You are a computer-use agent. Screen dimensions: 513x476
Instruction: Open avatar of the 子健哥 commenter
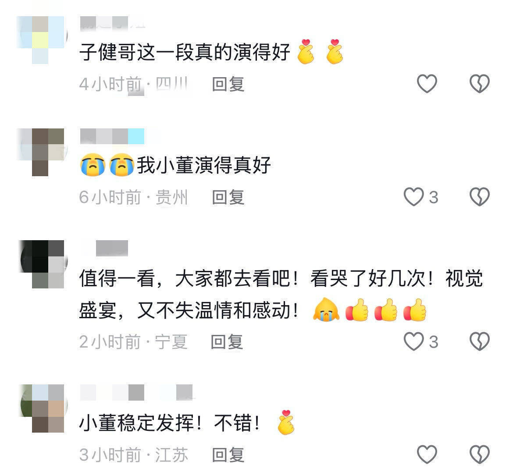tap(42, 40)
